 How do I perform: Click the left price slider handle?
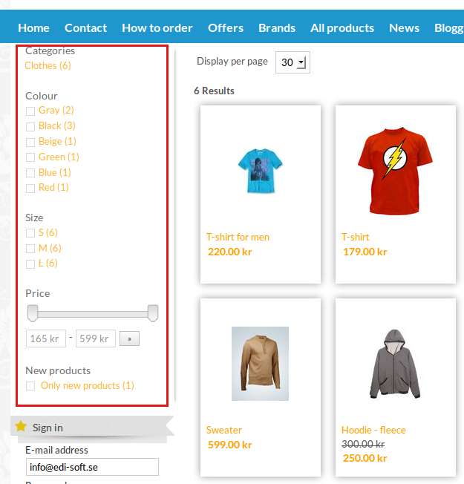pos(33,313)
